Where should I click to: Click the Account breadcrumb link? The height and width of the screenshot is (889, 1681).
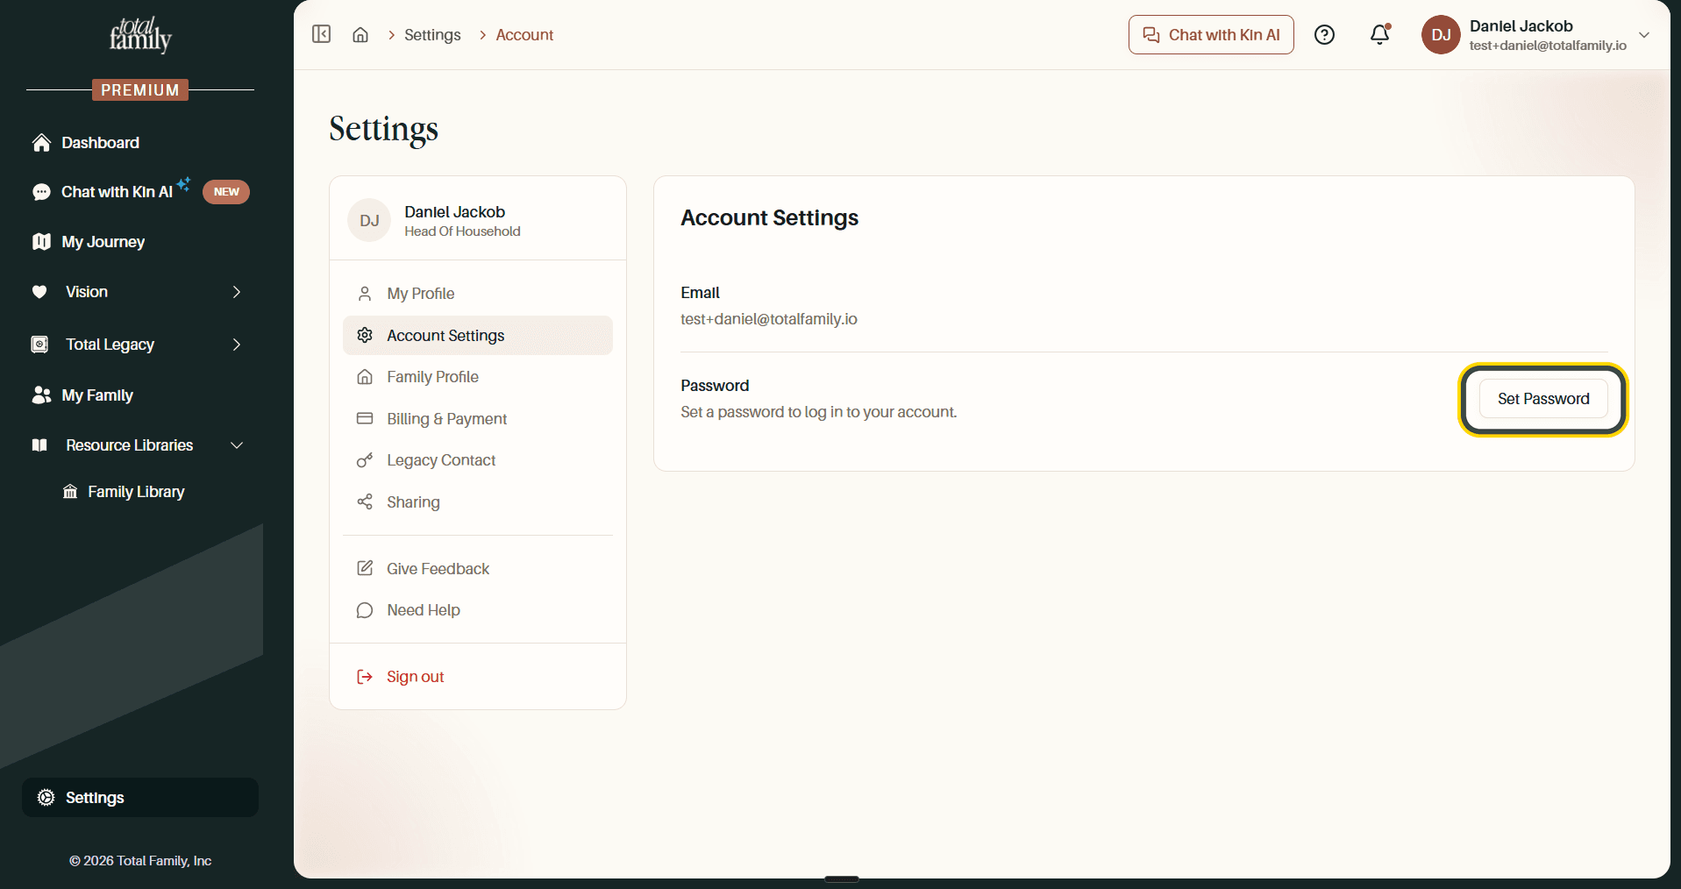coord(524,35)
